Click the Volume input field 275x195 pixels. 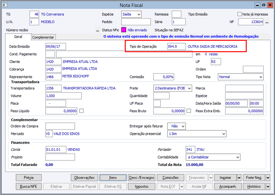click(63, 96)
